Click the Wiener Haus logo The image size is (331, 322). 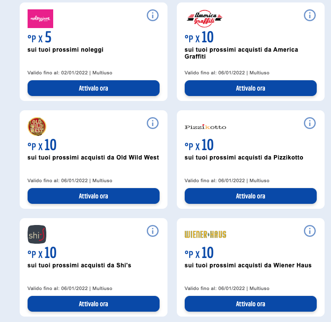pos(205,234)
